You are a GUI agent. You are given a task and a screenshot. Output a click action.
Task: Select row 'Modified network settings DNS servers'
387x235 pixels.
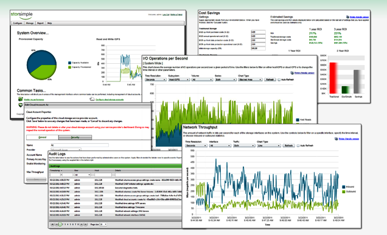[x=115, y=211]
